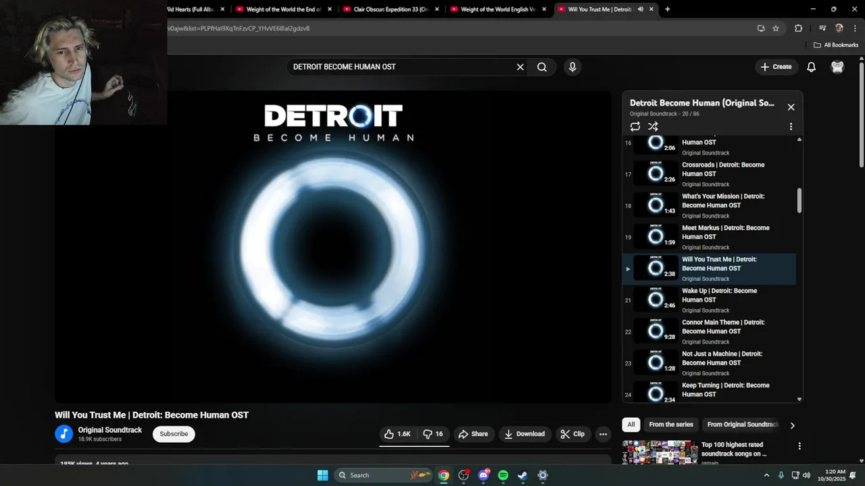Create a clip with the Clip button
This screenshot has width=865, height=486.
[x=572, y=434]
